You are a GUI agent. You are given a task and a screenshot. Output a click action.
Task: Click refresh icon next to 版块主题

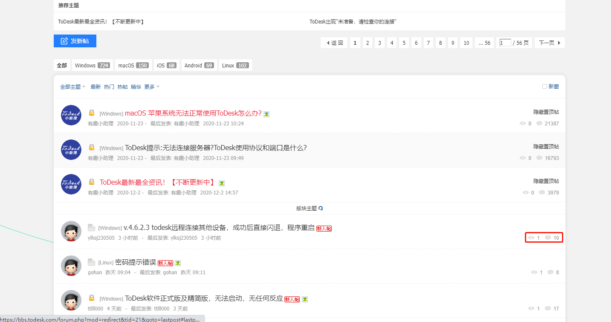(321, 209)
